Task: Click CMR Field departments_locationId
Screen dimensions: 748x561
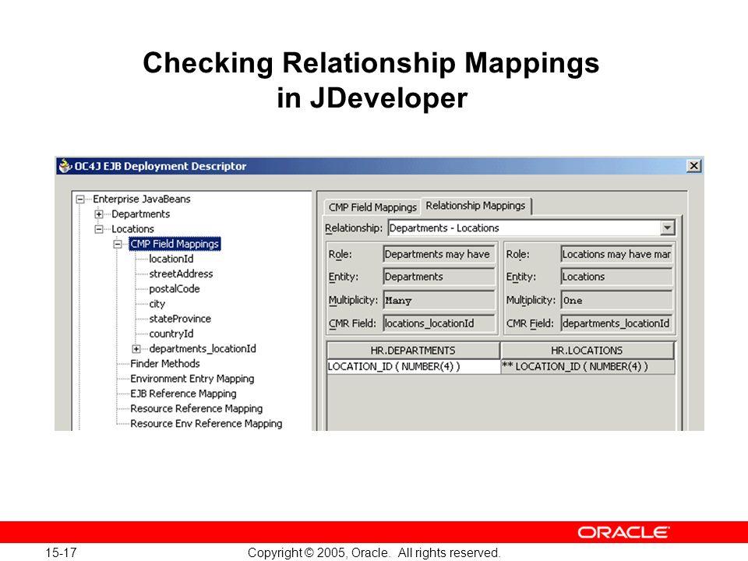Action: tap(617, 323)
